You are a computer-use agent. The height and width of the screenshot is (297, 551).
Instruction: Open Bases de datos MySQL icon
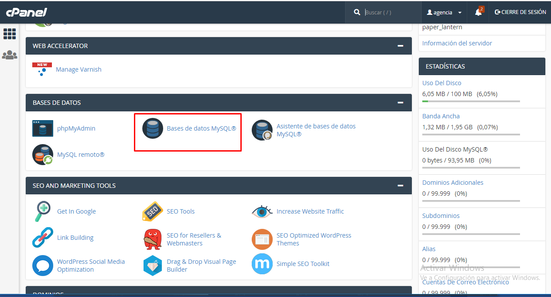pos(153,128)
